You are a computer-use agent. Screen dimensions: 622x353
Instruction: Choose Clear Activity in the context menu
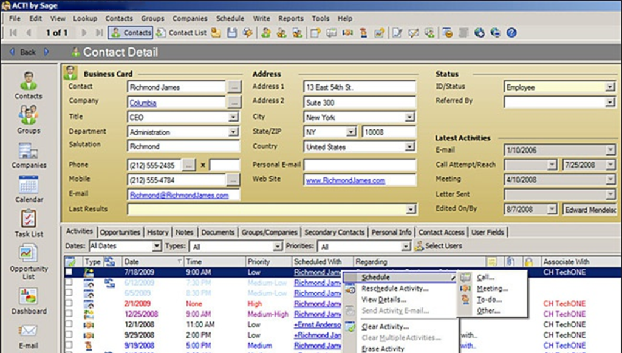(384, 327)
